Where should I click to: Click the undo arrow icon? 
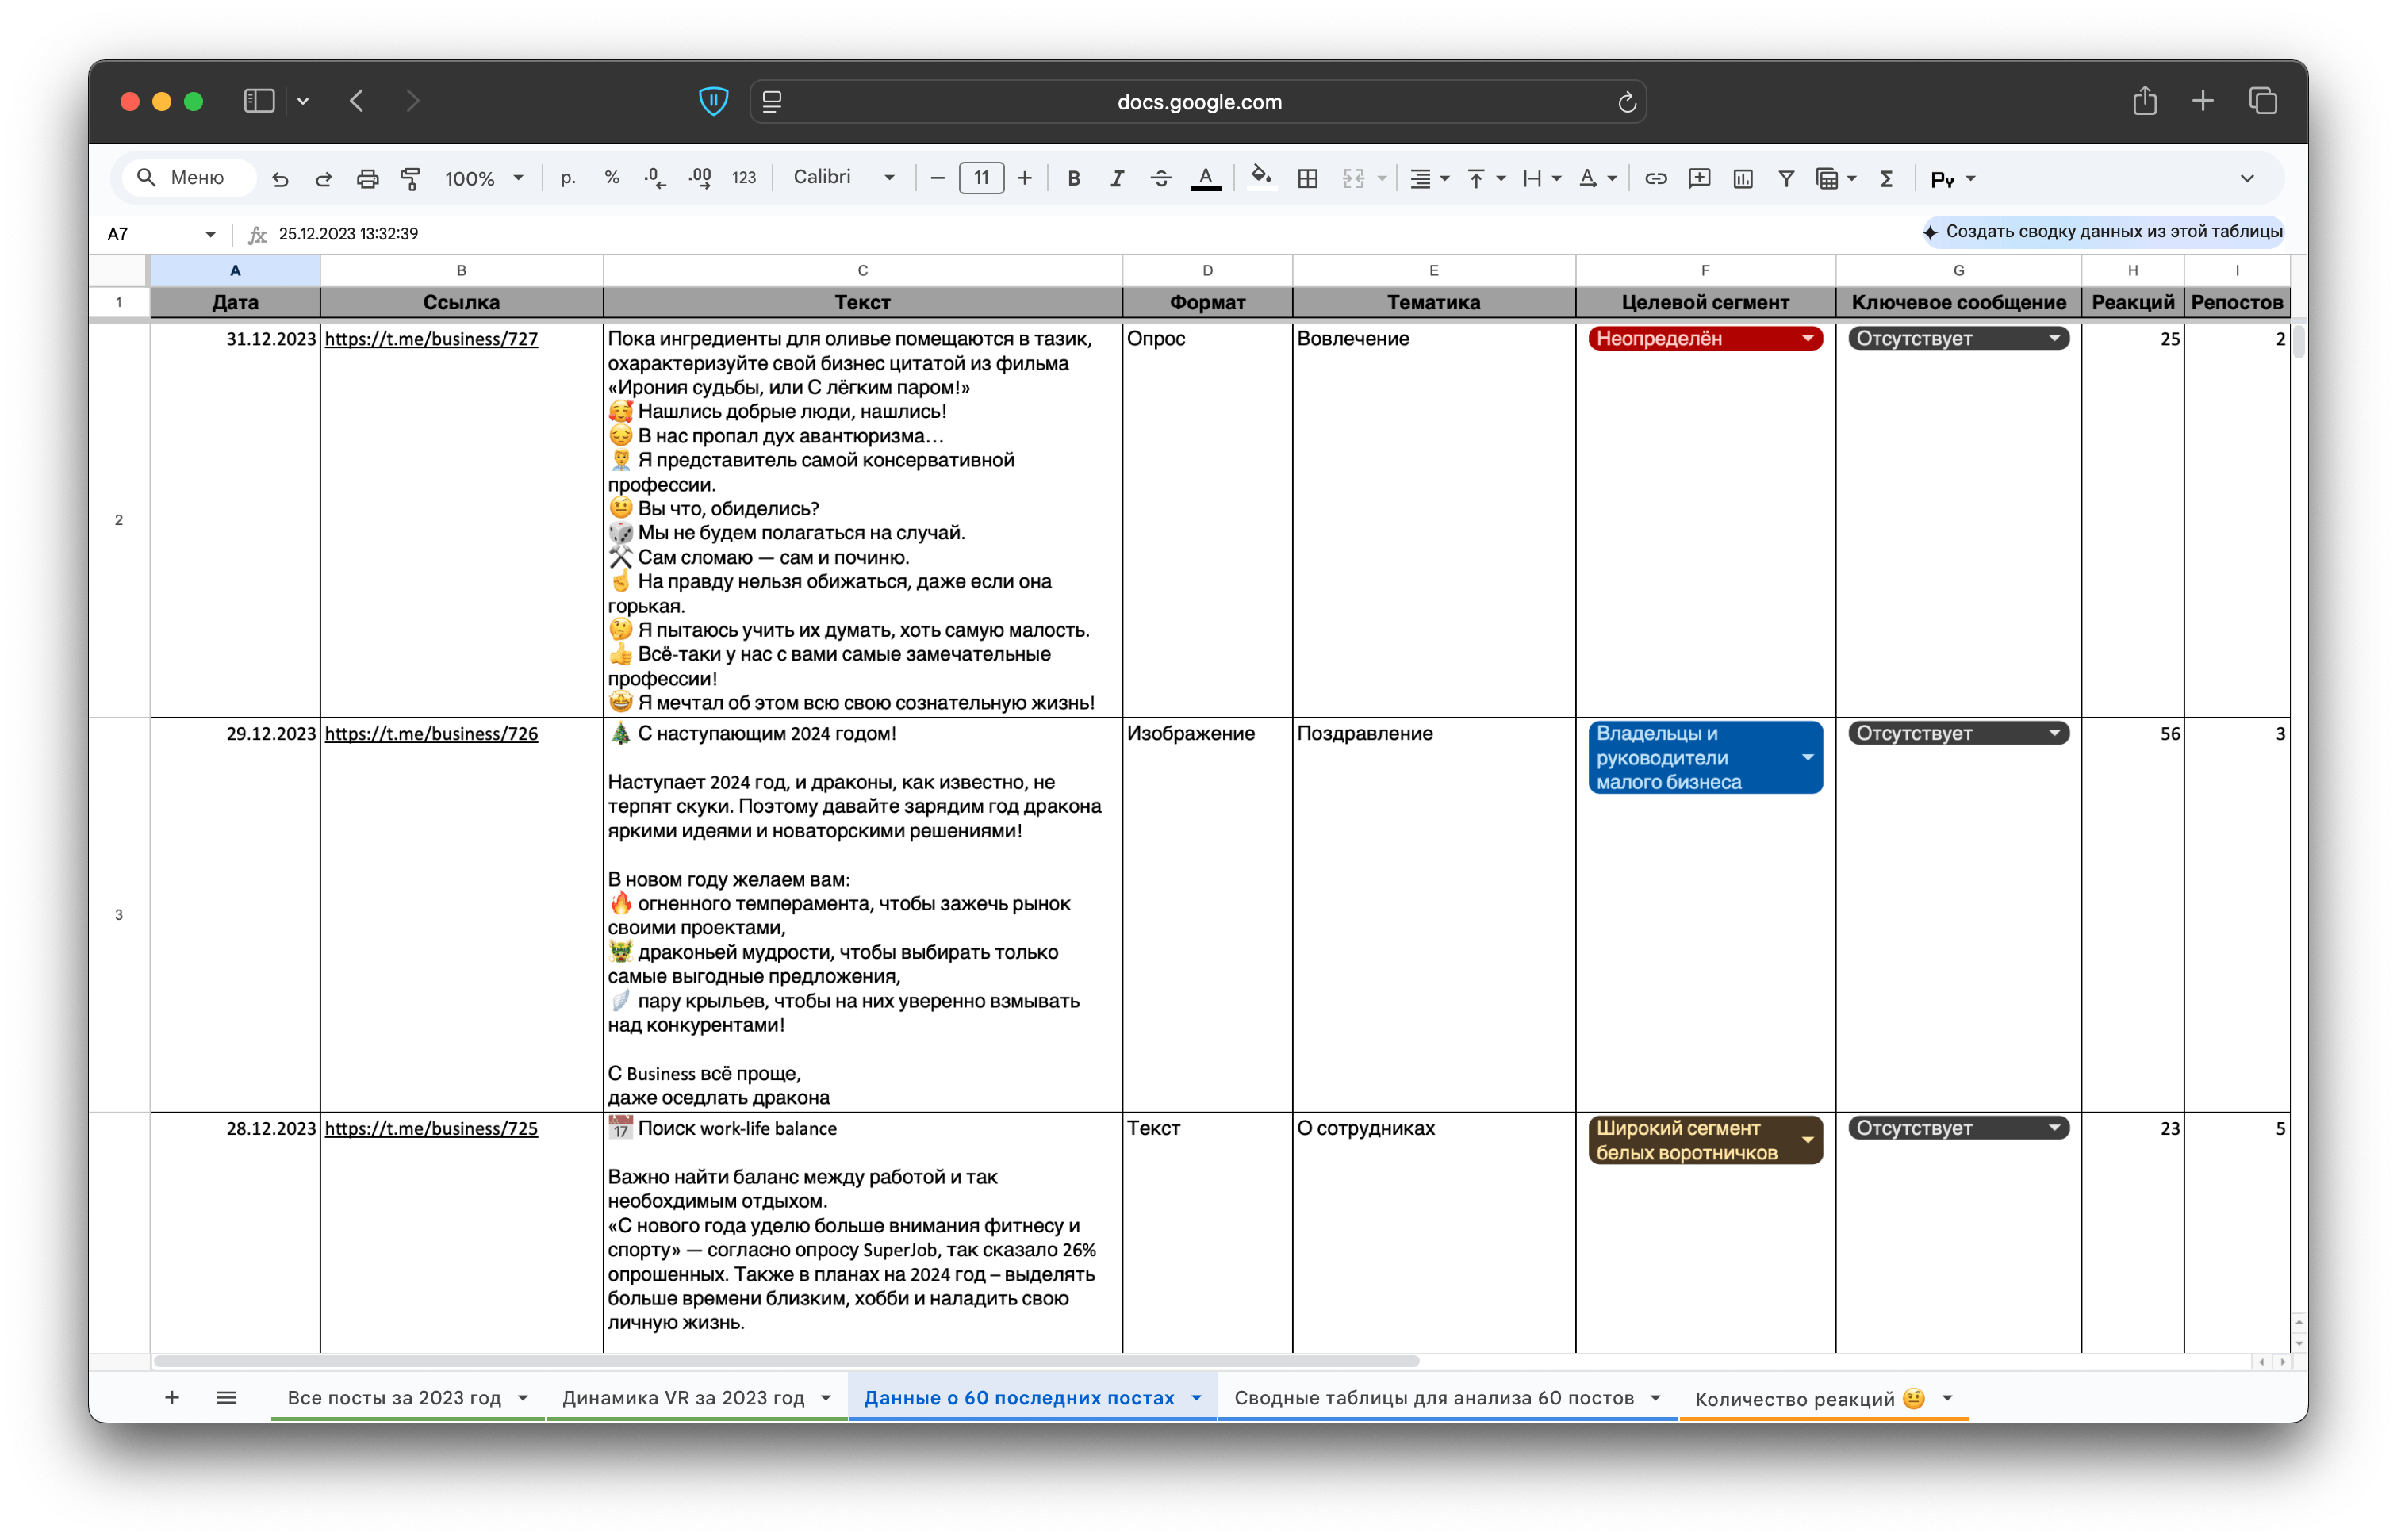coord(280,179)
